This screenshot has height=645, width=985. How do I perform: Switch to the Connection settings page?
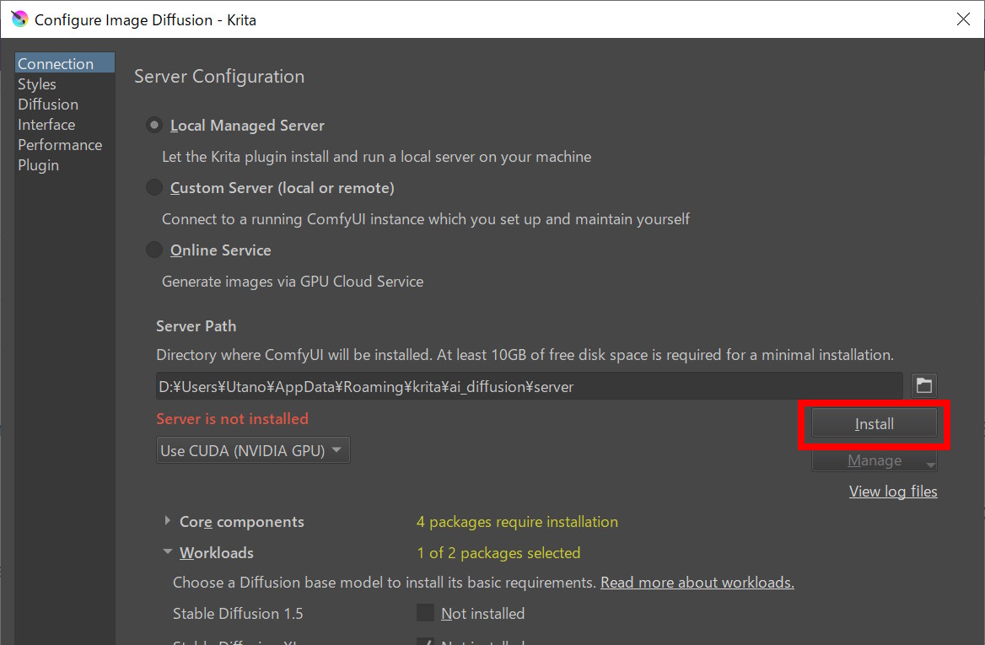click(x=65, y=63)
